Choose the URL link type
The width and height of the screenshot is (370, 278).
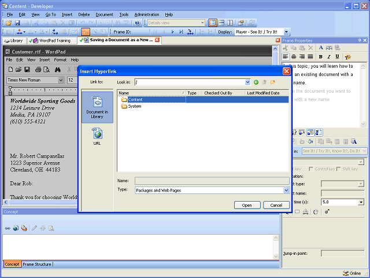(97, 137)
